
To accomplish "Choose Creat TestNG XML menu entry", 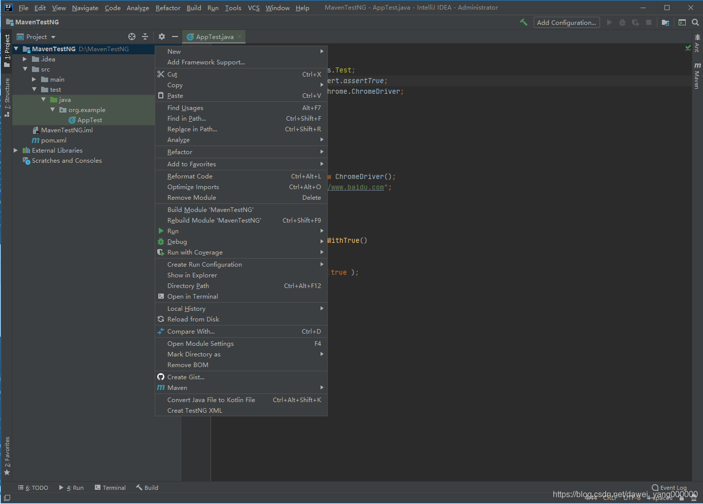I will point(241,410).
